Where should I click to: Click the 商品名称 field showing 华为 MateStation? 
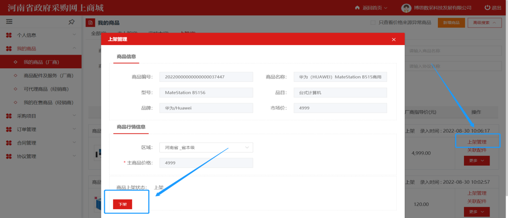[x=340, y=77]
